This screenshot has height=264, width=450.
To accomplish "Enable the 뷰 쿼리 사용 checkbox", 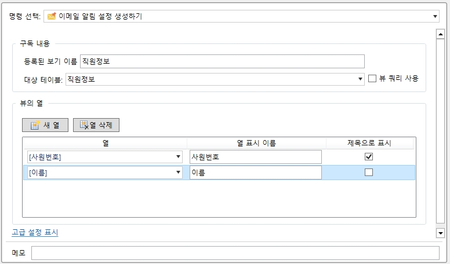I will [x=372, y=79].
